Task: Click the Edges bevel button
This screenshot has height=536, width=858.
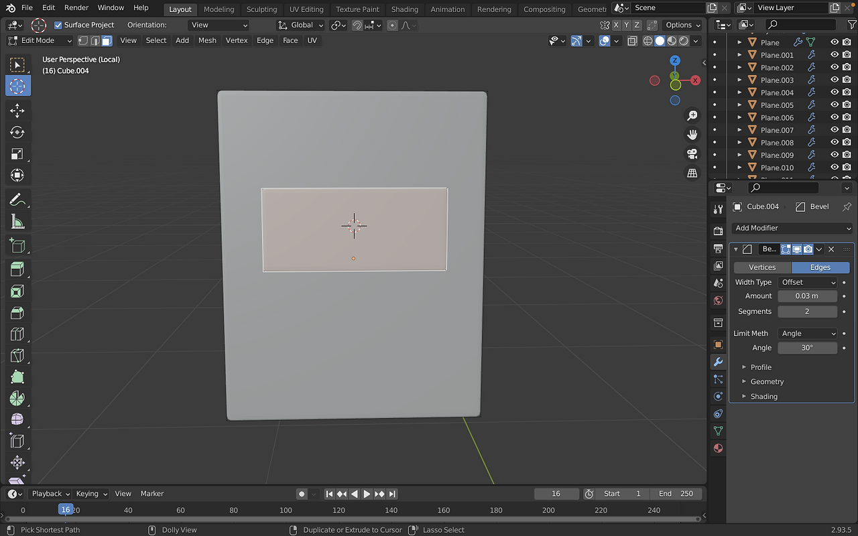Action: [x=820, y=267]
